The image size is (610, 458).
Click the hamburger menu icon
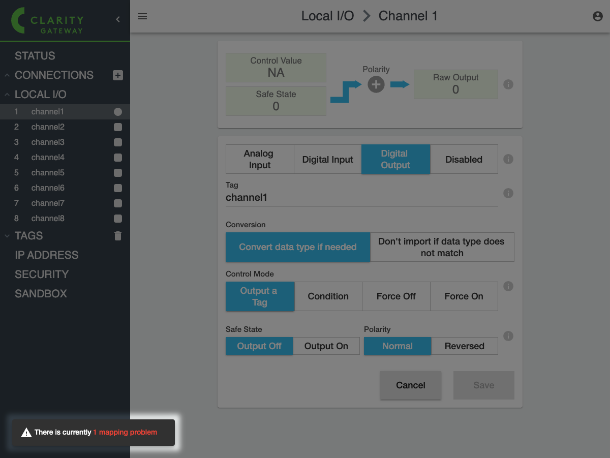pyautogui.click(x=142, y=16)
